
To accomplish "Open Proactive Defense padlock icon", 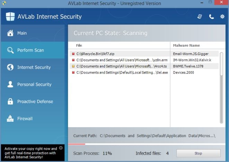I will click(x=10, y=102).
